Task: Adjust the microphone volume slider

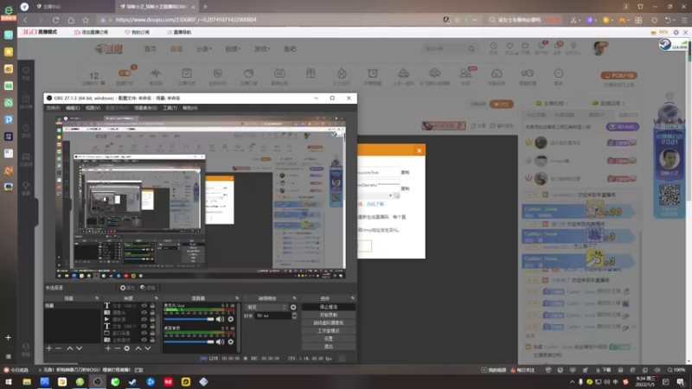Action: coord(189,319)
